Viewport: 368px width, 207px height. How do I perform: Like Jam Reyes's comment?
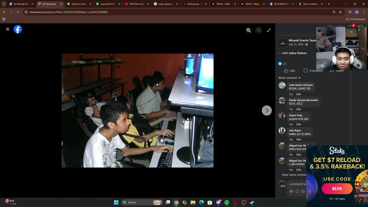point(298,139)
